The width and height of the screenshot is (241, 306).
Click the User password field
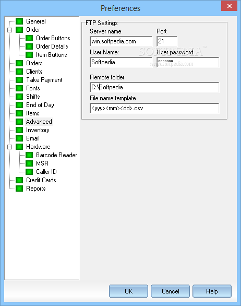188,62
